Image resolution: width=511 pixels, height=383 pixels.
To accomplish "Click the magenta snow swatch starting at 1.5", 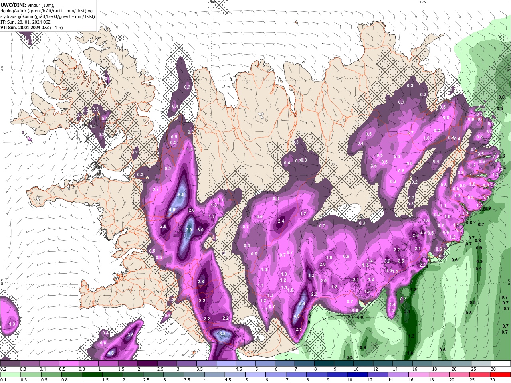I will coord(128,363).
